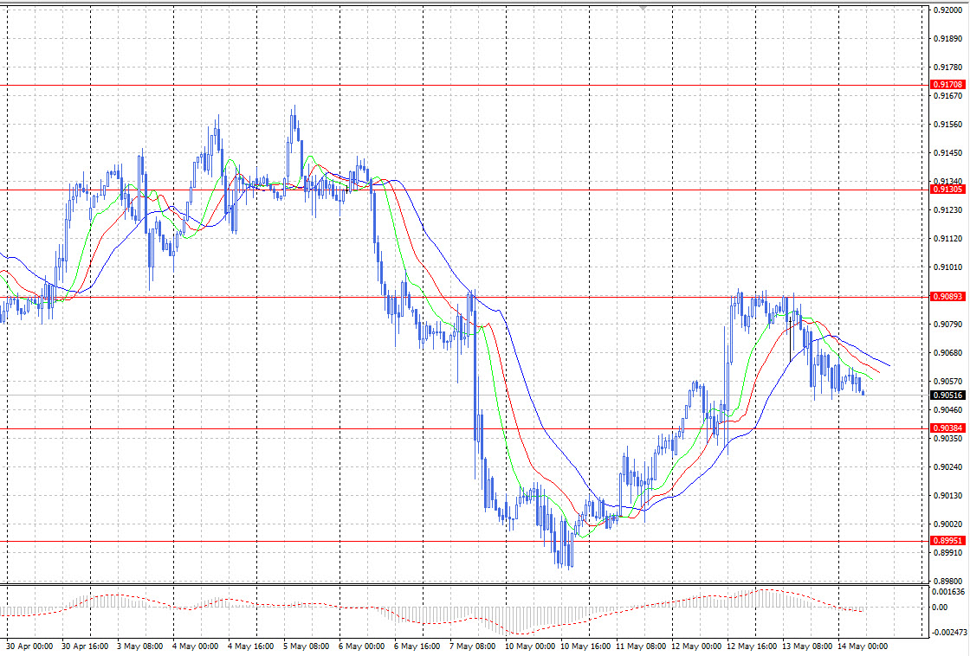Click the 30 Apr 16:00 time label
Screen dimensions: 970x656
coord(85,646)
